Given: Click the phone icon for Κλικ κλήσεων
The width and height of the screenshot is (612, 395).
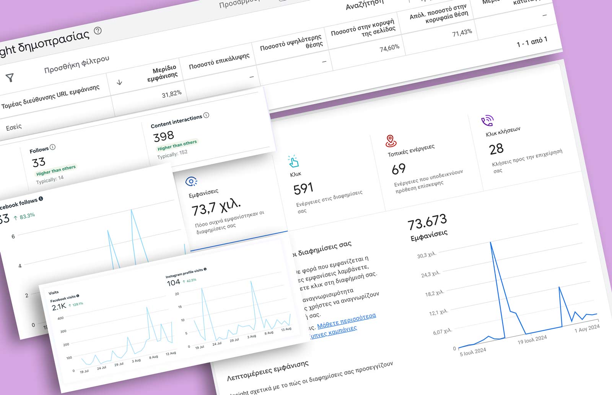Looking at the screenshot, I should (x=487, y=121).
